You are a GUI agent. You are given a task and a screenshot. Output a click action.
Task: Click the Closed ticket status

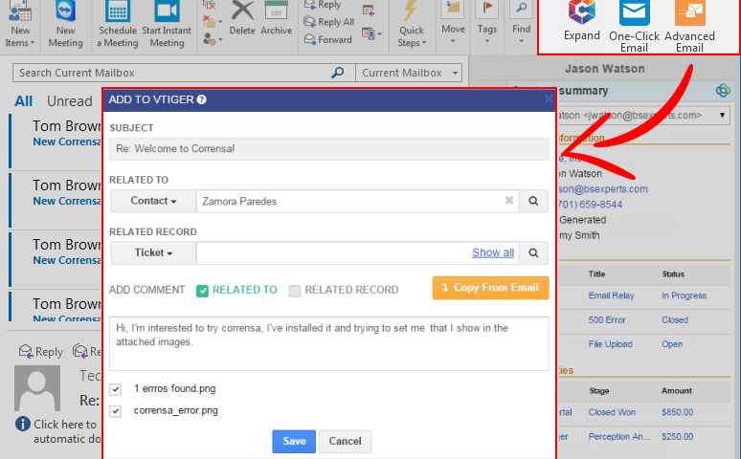(x=674, y=320)
